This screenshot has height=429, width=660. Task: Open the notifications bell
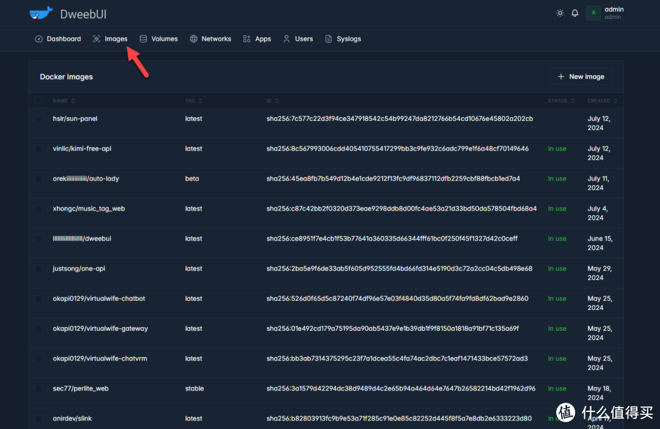point(575,13)
